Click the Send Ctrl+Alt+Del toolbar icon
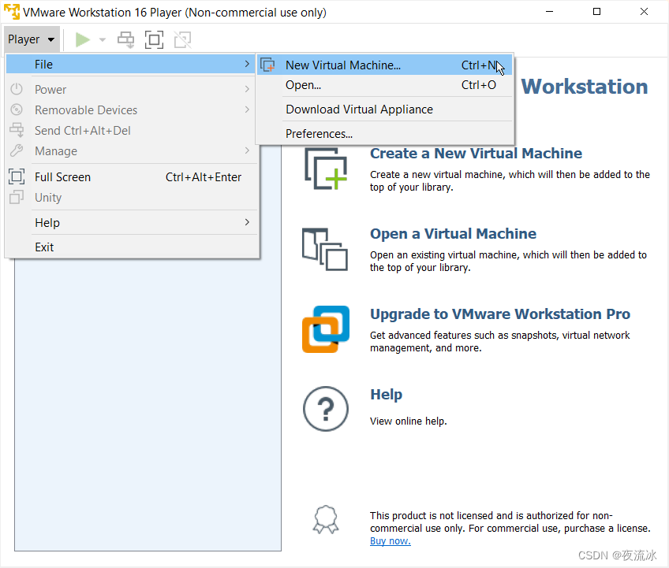The height and width of the screenshot is (568, 669). click(x=126, y=39)
